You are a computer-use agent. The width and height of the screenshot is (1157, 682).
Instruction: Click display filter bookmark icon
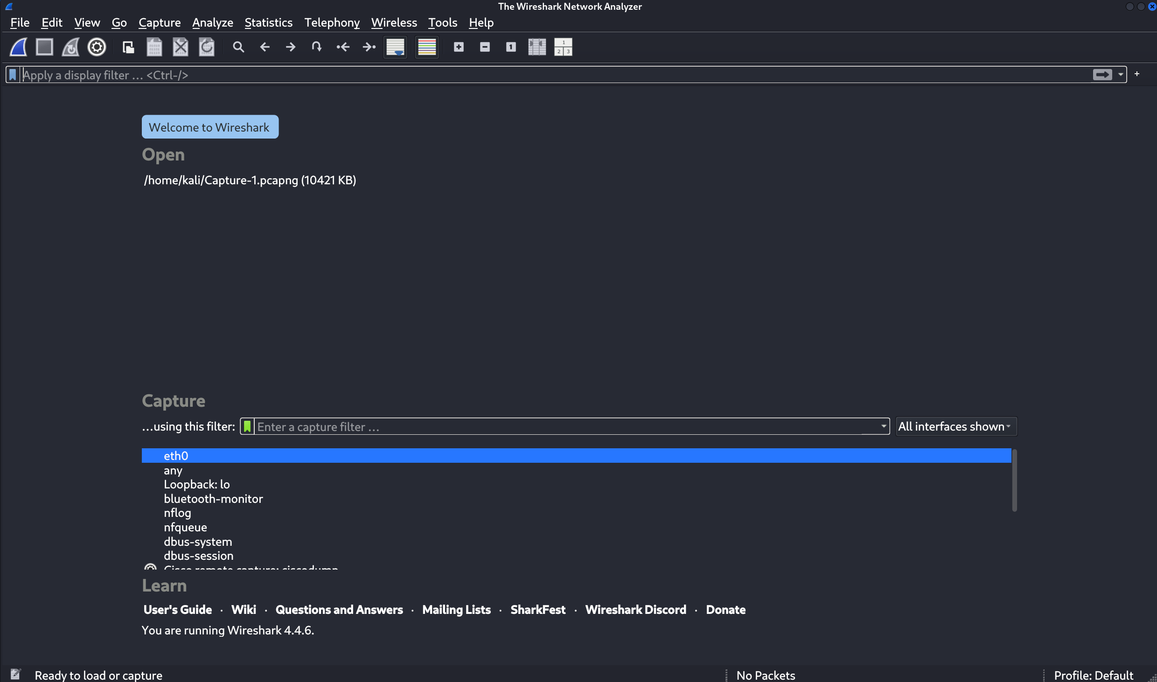pyautogui.click(x=13, y=75)
